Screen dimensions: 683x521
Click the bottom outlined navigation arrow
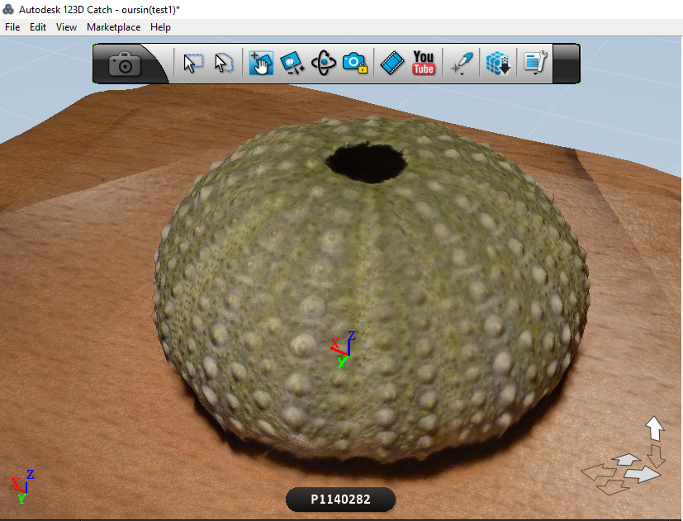613,487
